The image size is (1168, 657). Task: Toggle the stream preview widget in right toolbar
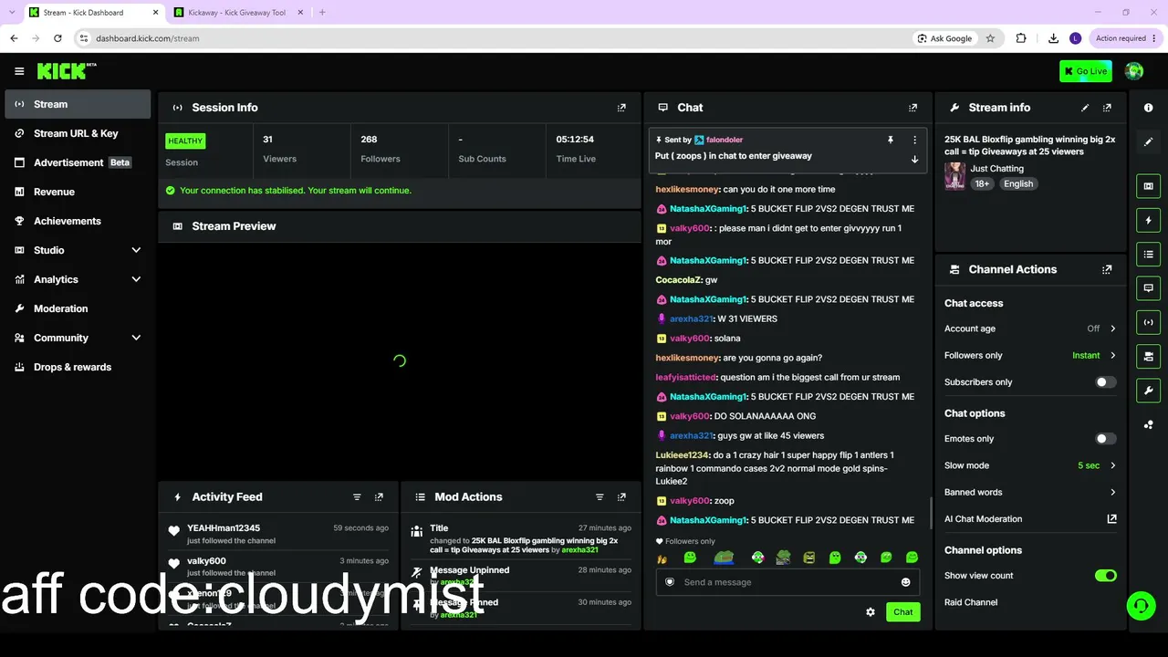1148,186
